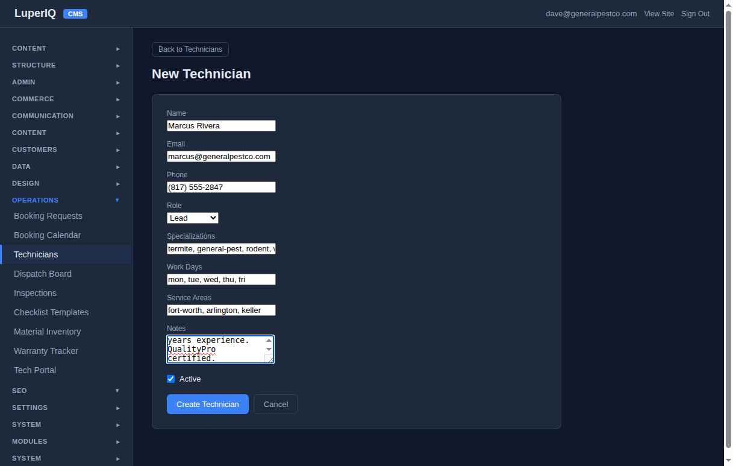This screenshot has width=733, height=466.
Task: Click the blue CMS badge
Action: [75, 13]
